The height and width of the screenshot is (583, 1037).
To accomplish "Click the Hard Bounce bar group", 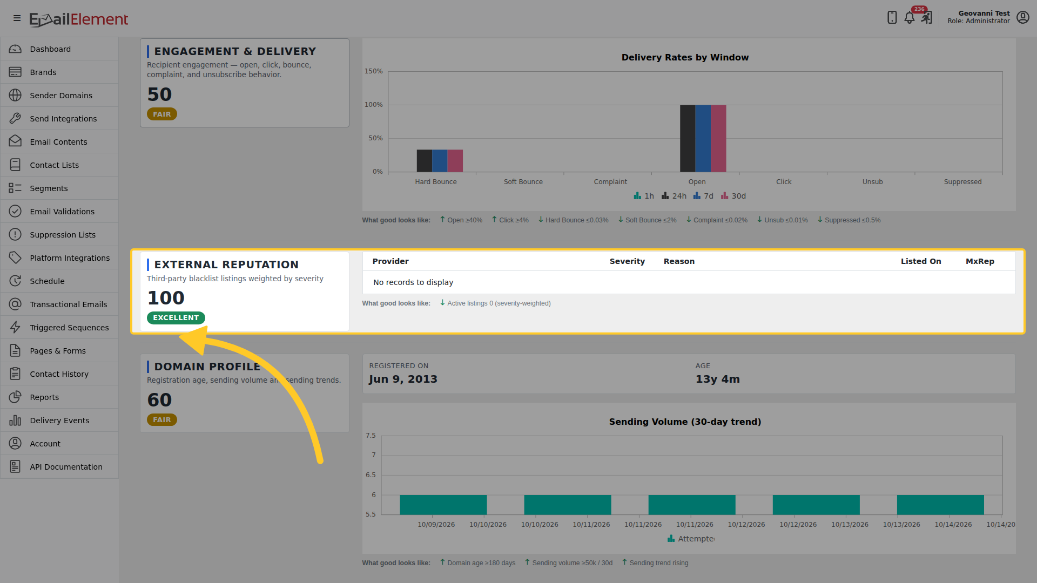I will [x=440, y=161].
